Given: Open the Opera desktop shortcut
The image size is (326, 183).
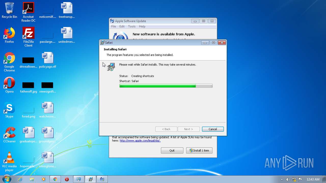Looking at the screenshot, I should [x=9, y=85].
